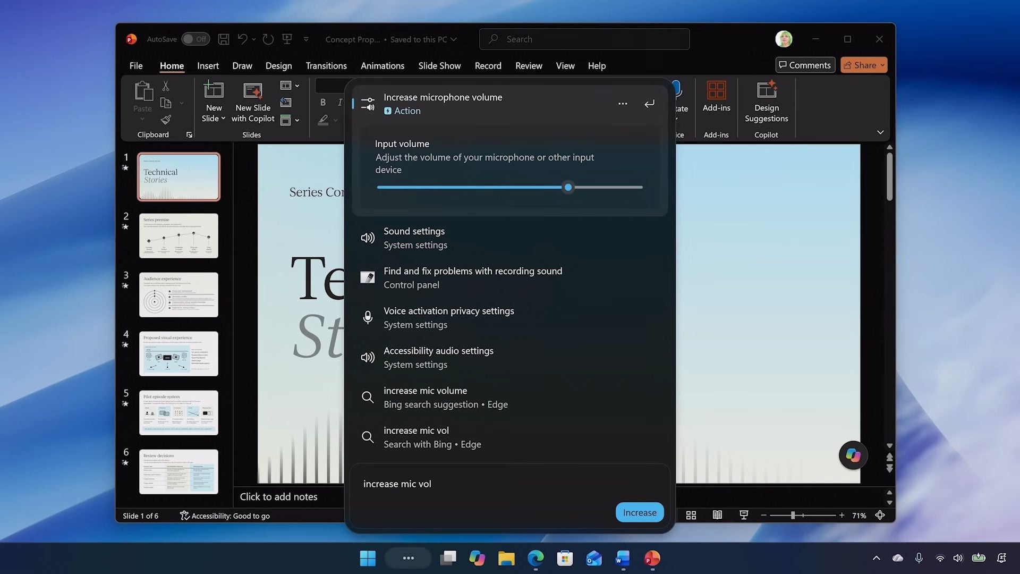
Task: Click the Save icon in title bar
Action: (224, 39)
